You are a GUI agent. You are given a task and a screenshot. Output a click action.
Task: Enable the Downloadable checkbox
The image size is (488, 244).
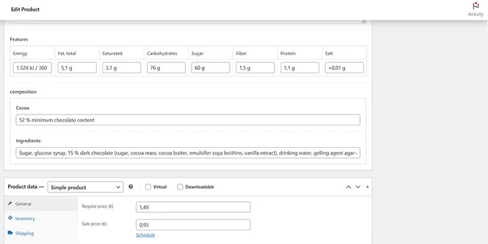tap(180, 187)
